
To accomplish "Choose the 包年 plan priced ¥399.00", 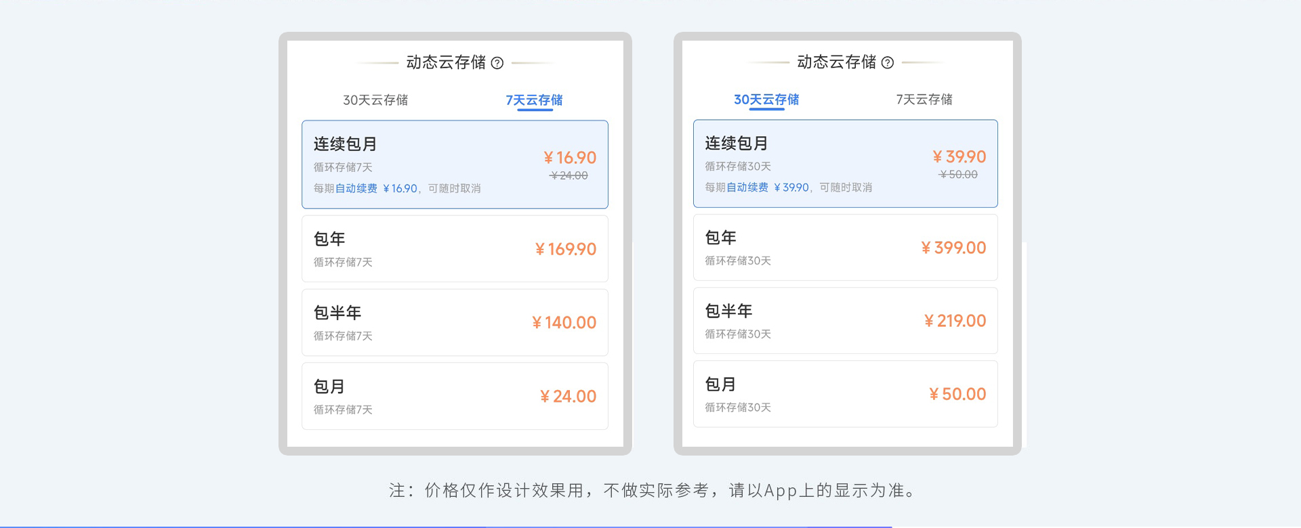I will click(845, 248).
